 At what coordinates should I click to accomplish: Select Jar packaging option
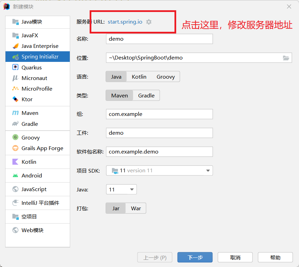click(116, 208)
